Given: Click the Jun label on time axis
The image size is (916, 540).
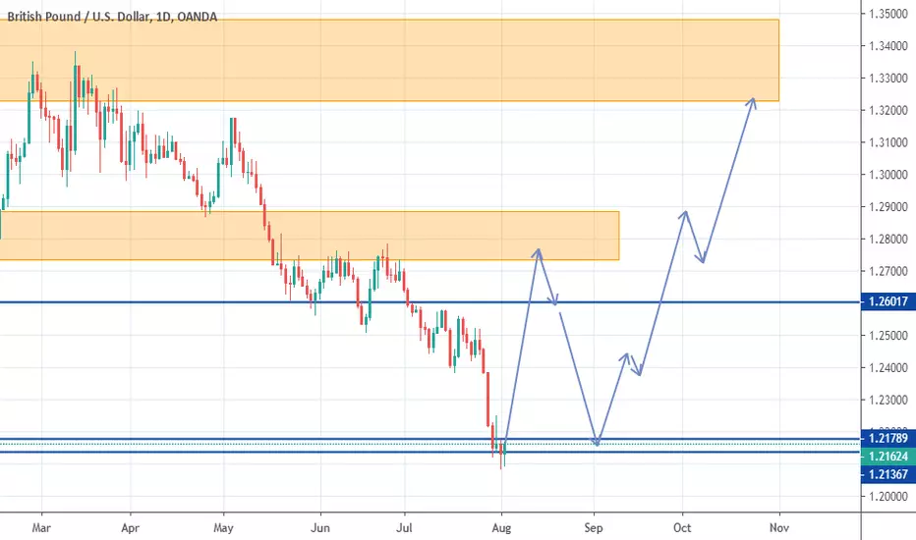Looking at the screenshot, I should pos(320,528).
